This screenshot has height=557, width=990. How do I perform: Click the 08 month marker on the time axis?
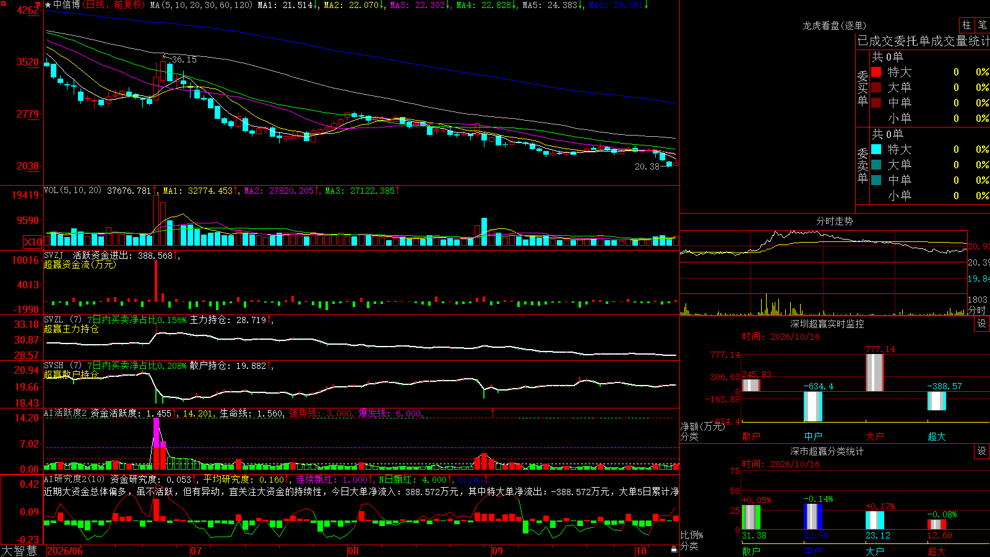pyautogui.click(x=353, y=551)
